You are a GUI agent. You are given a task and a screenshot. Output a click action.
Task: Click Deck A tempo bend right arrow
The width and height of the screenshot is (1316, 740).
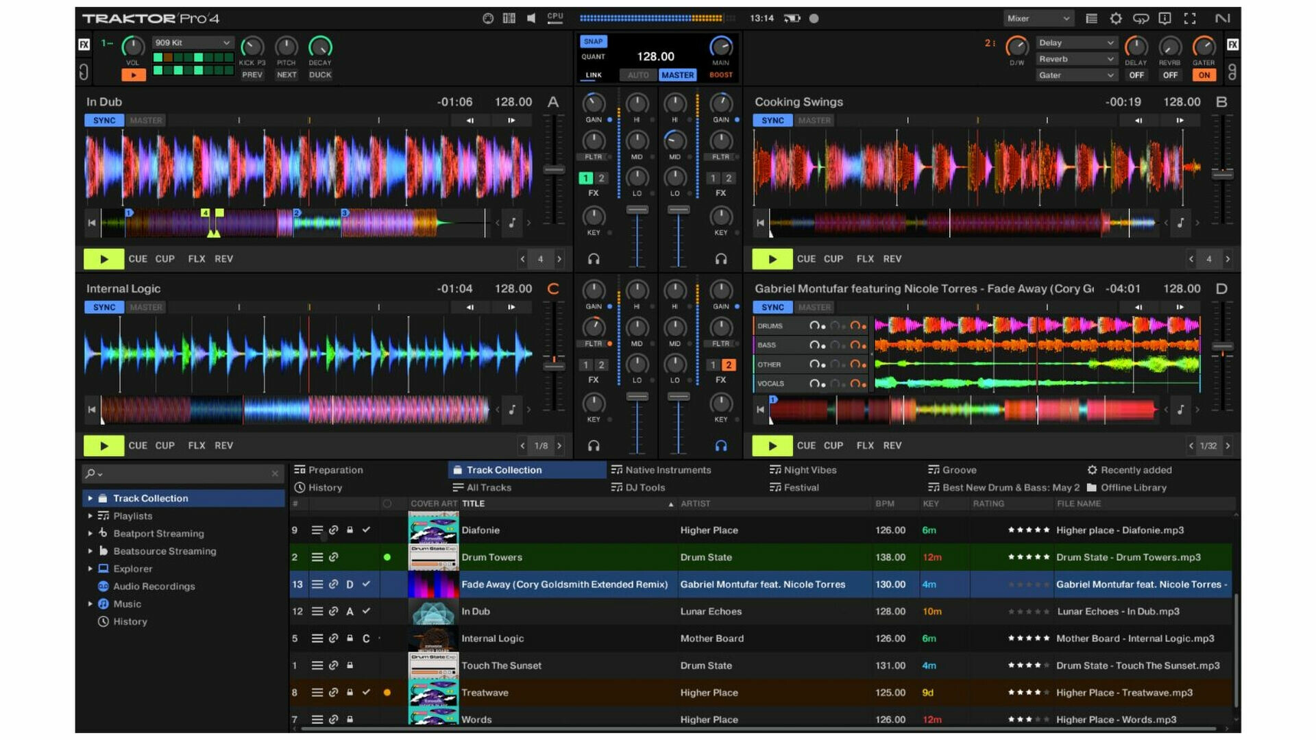[x=511, y=121]
